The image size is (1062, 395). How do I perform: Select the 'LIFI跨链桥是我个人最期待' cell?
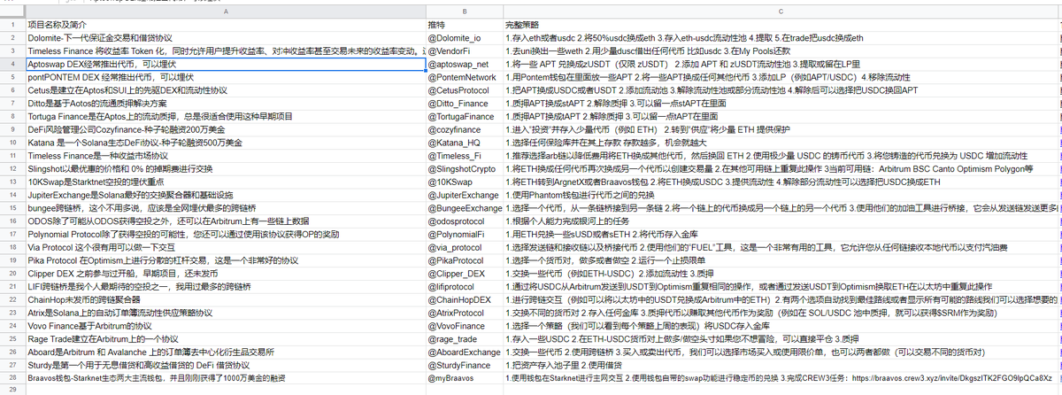225,285
